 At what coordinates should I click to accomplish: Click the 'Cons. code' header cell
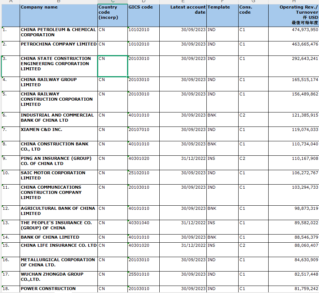253,15
